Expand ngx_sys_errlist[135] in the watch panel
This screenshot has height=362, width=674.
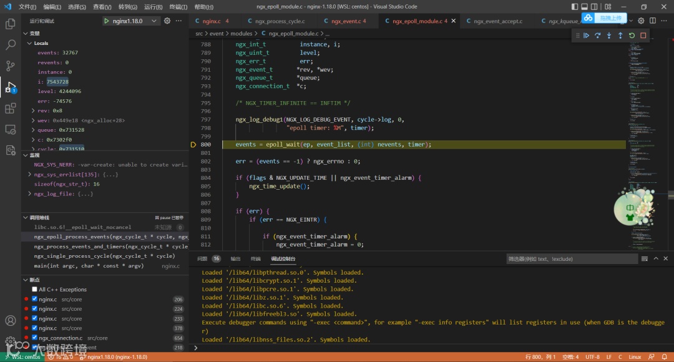pos(30,175)
